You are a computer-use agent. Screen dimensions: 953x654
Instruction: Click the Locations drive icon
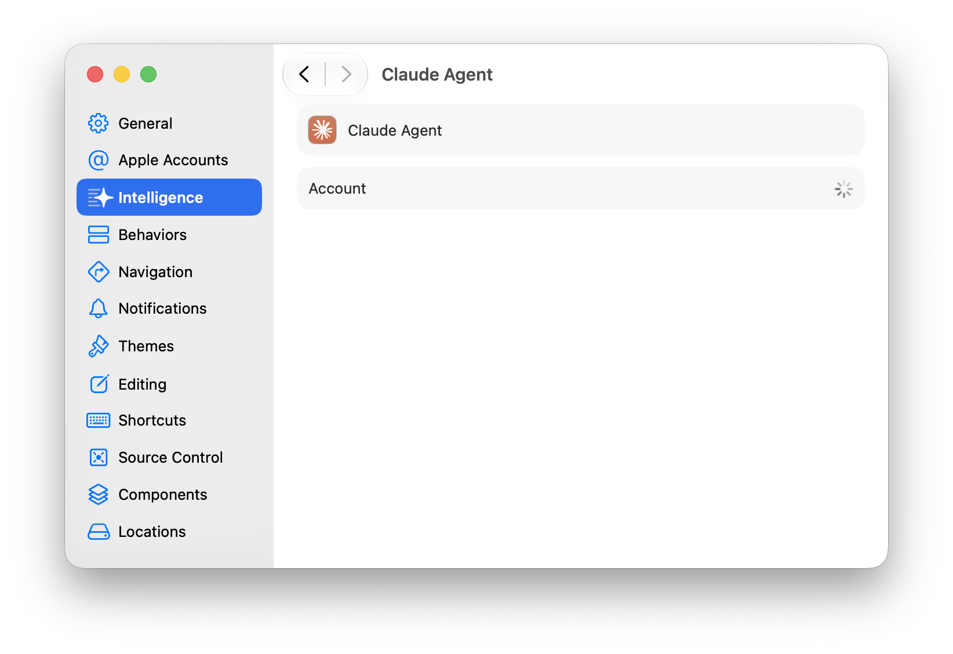tap(98, 532)
